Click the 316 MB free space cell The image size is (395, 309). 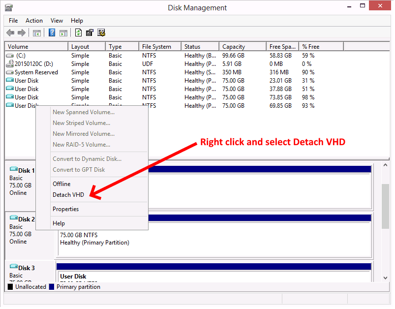pyautogui.click(x=279, y=72)
